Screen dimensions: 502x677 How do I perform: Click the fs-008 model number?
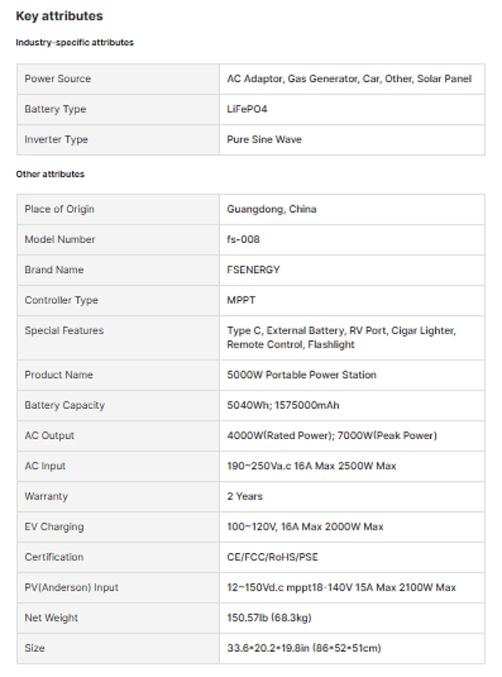pos(243,240)
